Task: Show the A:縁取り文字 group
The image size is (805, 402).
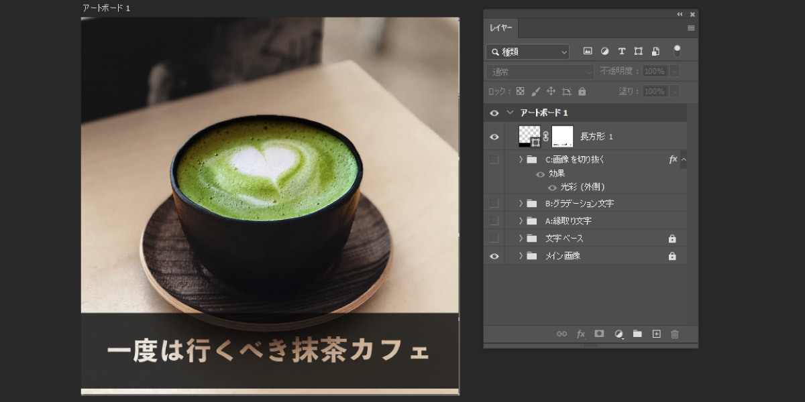Action: [x=494, y=220]
